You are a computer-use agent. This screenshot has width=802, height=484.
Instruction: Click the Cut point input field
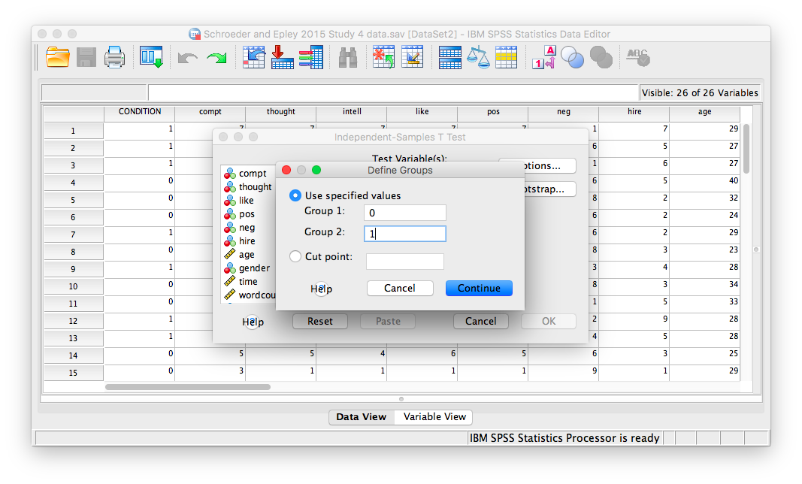coord(404,262)
